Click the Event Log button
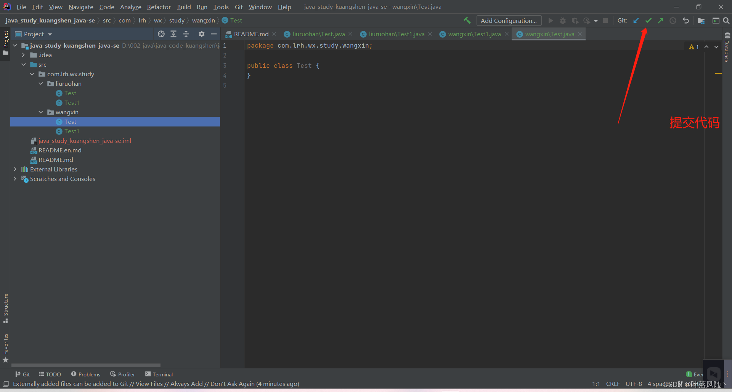Viewport: 732px width, 392px height. point(694,374)
